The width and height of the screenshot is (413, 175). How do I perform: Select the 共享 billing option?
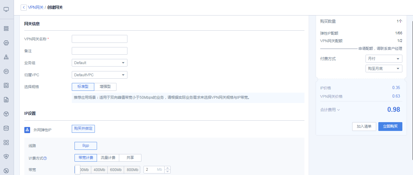point(130,158)
